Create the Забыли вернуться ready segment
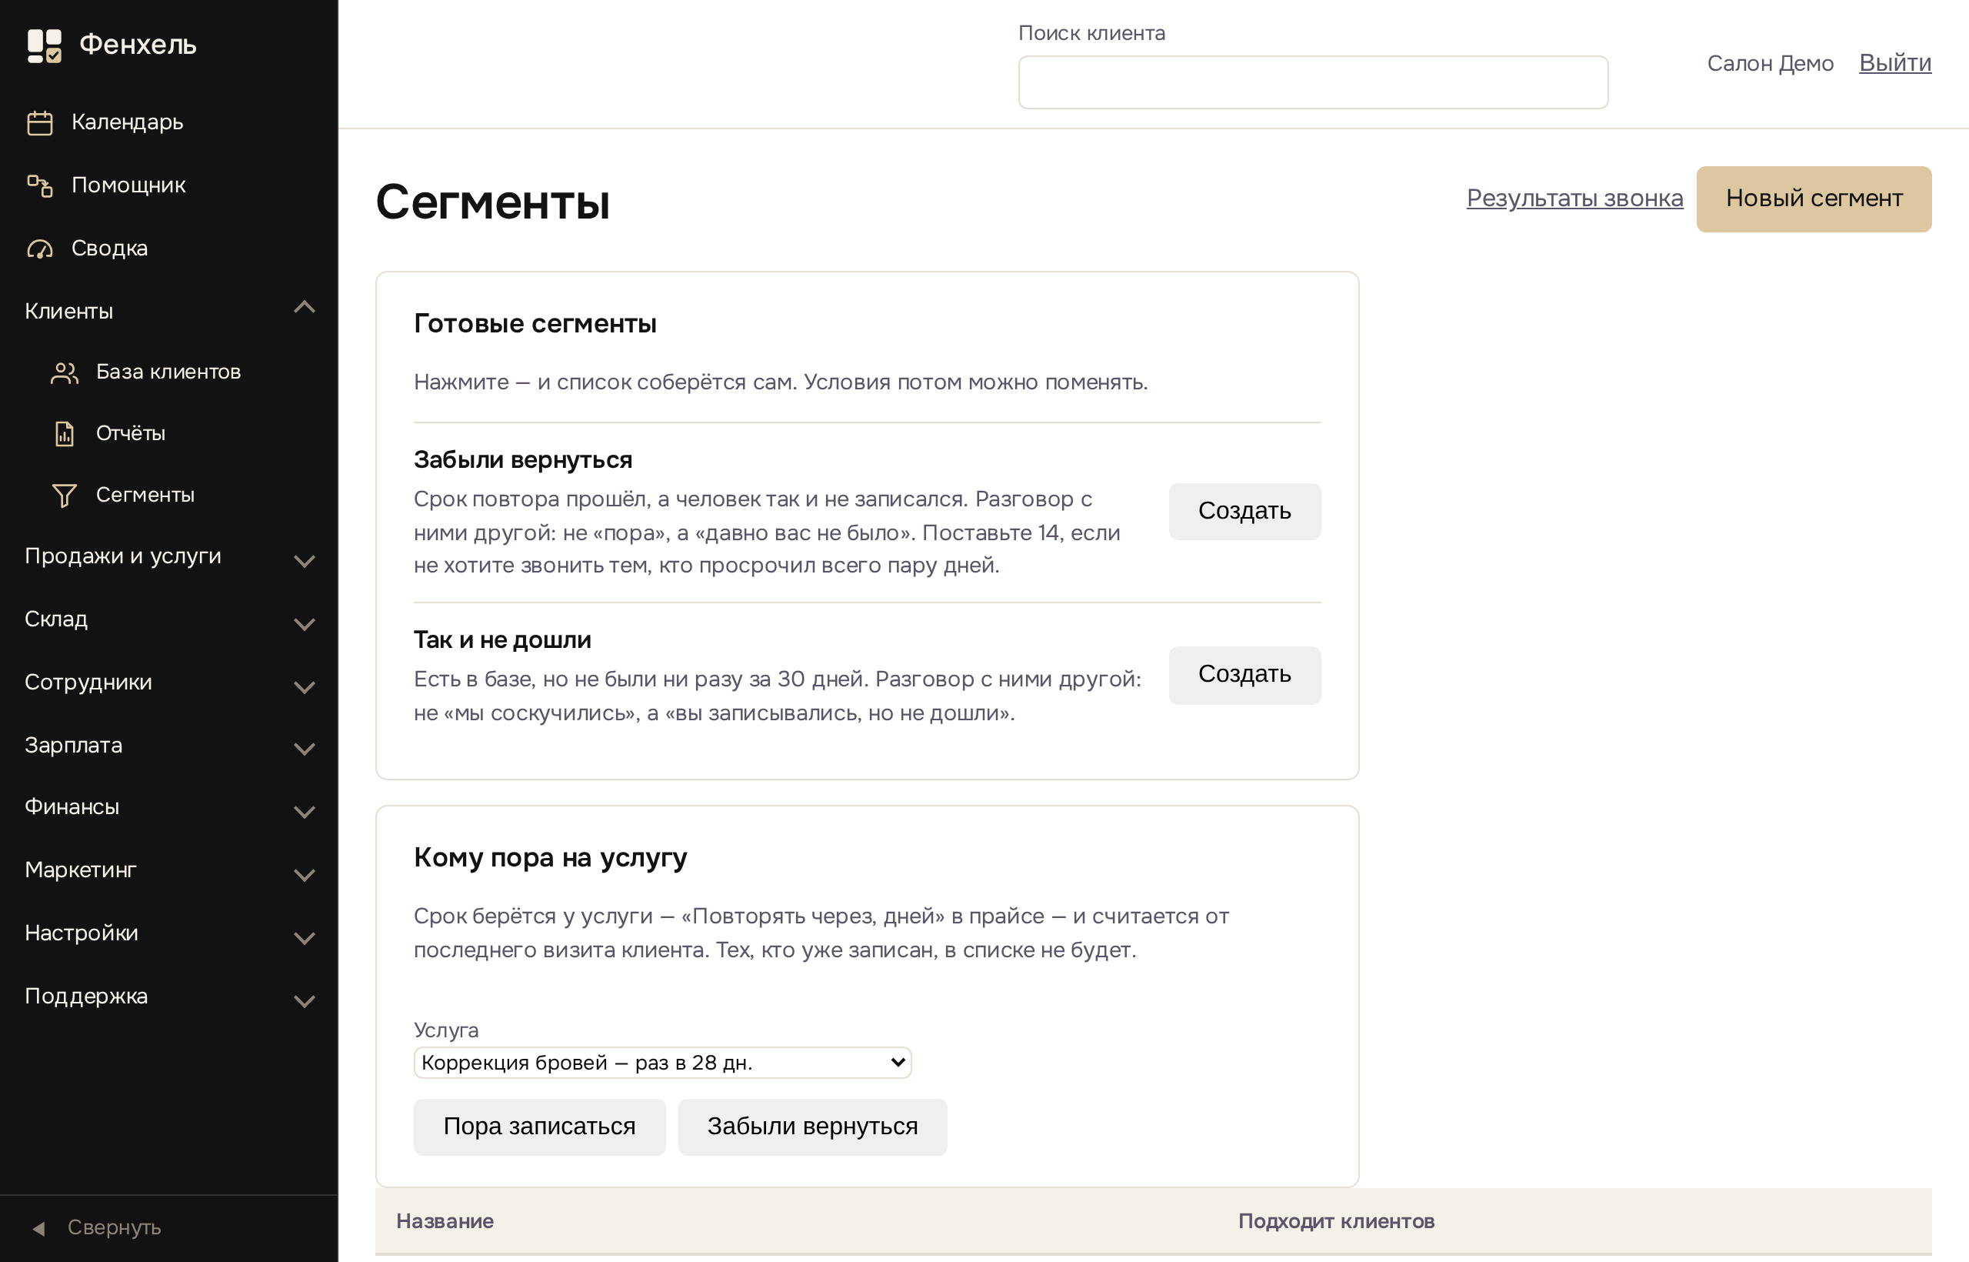 (x=1244, y=512)
